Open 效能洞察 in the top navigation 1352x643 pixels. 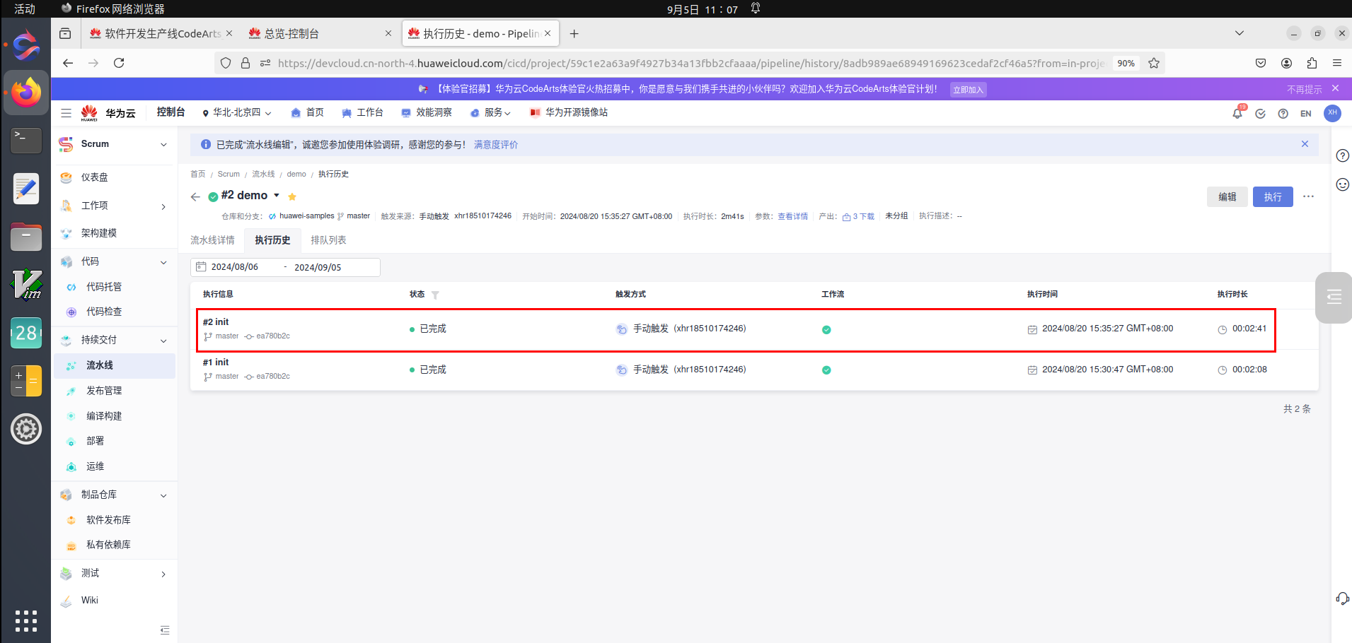427,113
